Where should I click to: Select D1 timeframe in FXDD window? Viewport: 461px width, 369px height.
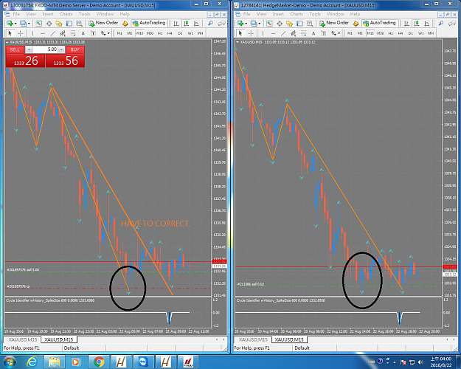pos(180,33)
